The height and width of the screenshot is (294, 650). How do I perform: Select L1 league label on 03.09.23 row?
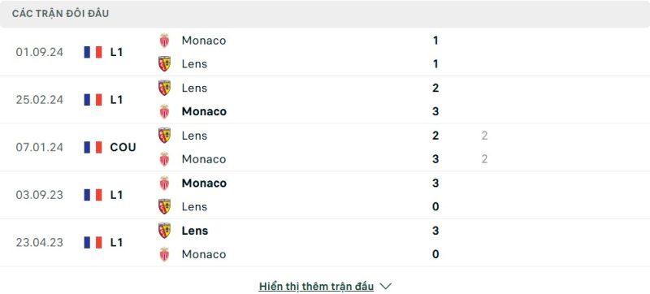(116, 195)
